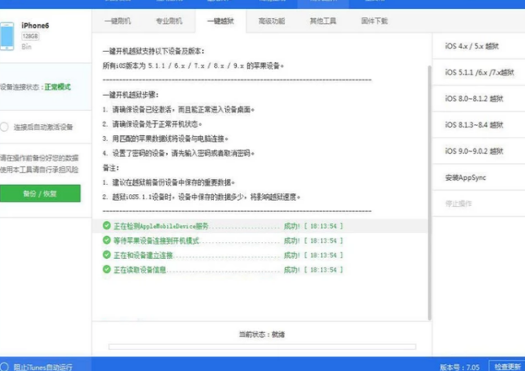525x371 pixels.
Task: Click green check icon beside AppleMobileDevice服务 line
Action: click(x=106, y=226)
